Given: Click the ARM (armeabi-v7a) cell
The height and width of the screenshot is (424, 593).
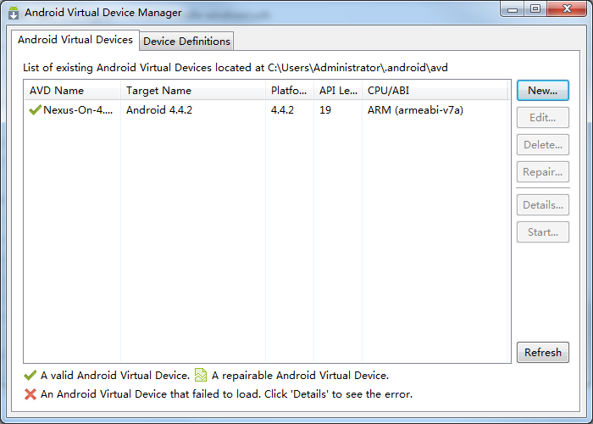Looking at the screenshot, I should pyautogui.click(x=415, y=110).
